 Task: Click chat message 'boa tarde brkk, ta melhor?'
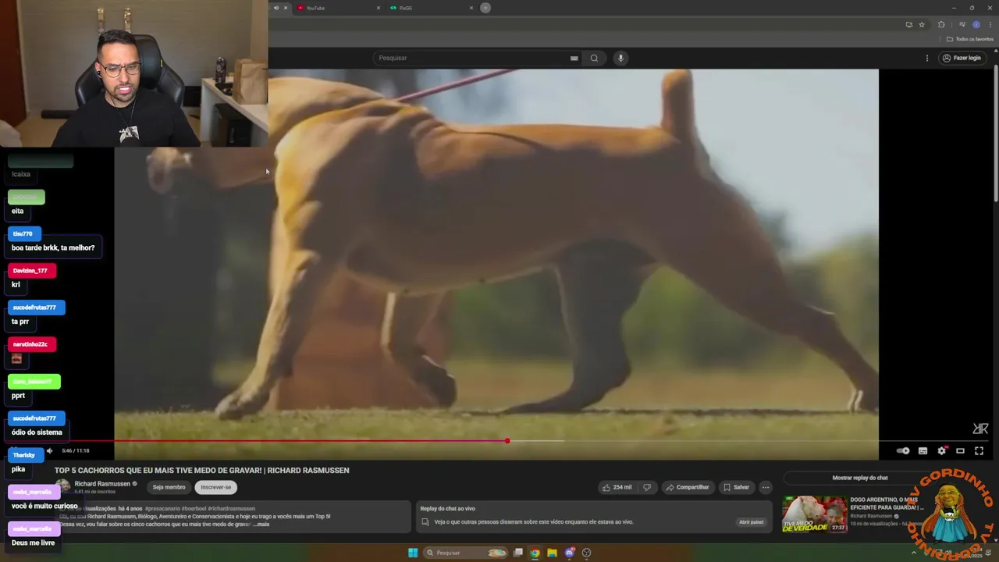coord(53,247)
